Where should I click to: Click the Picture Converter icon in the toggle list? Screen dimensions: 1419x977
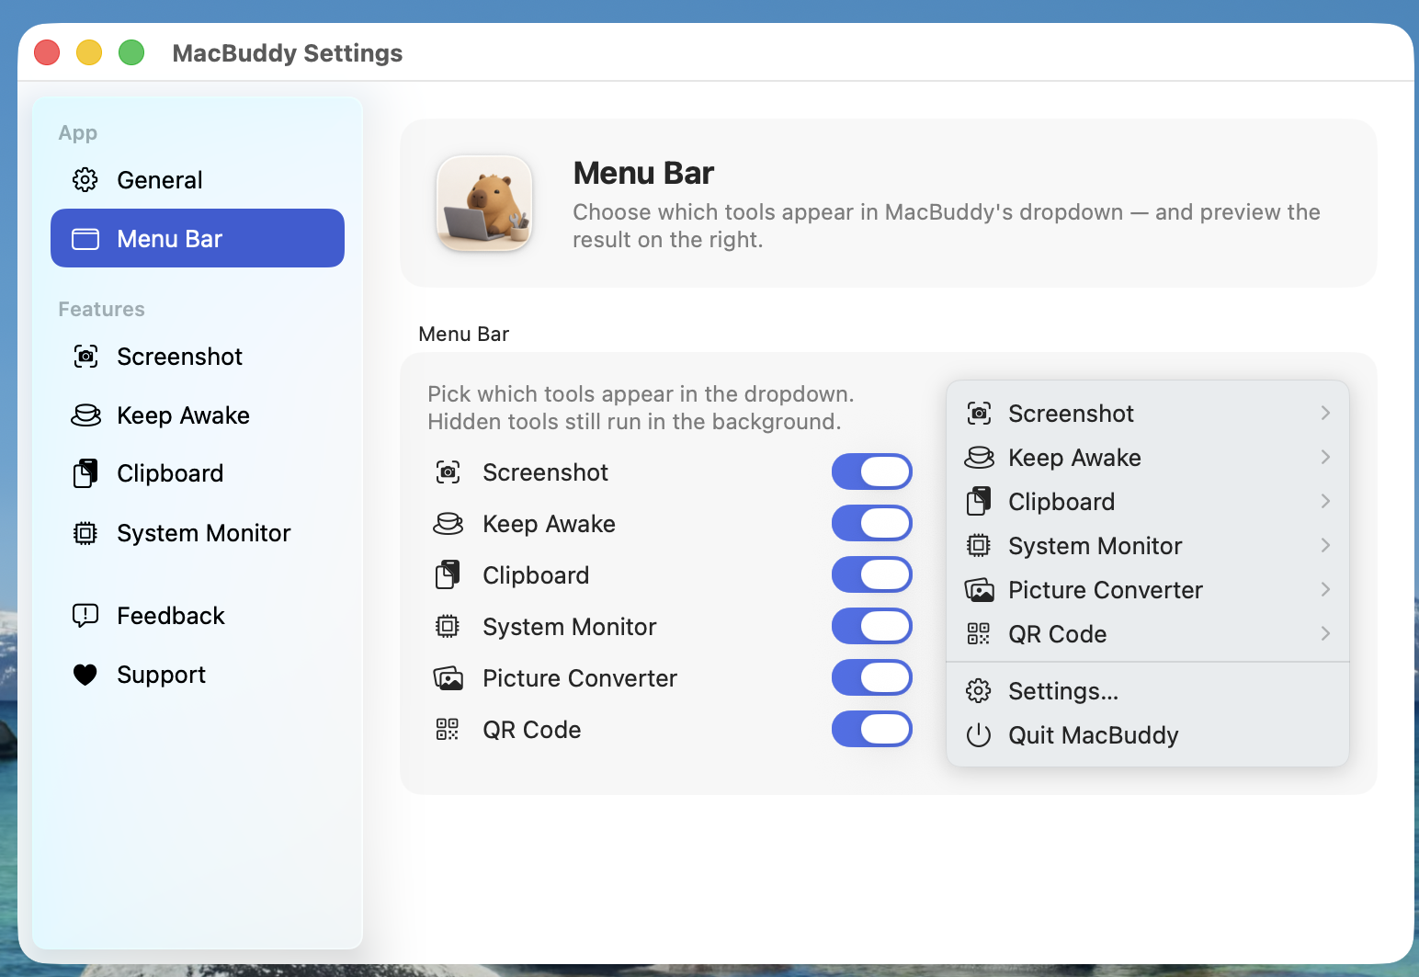click(x=448, y=678)
